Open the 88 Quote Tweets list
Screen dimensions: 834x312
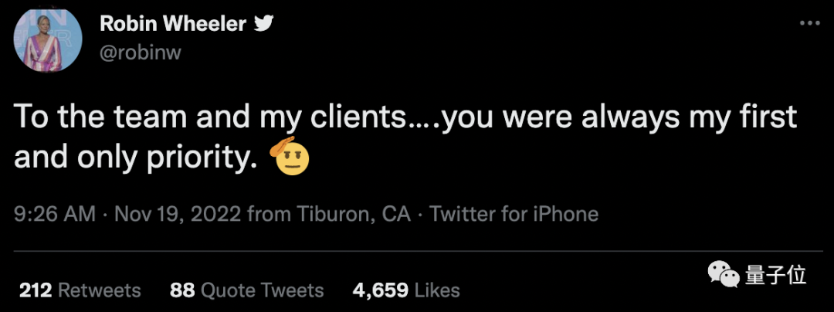[246, 290]
